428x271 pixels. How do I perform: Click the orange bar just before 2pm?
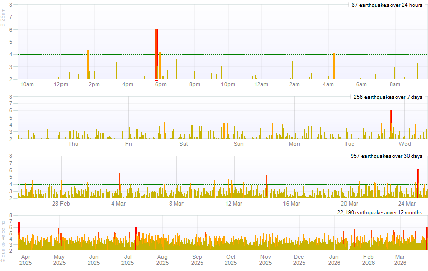[x=88, y=64]
